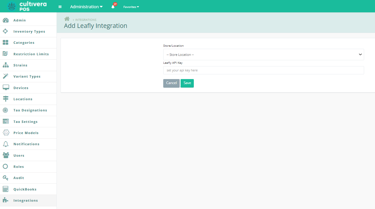Open Inventory Types in sidebar
The height and width of the screenshot is (209, 375).
pos(28,31)
